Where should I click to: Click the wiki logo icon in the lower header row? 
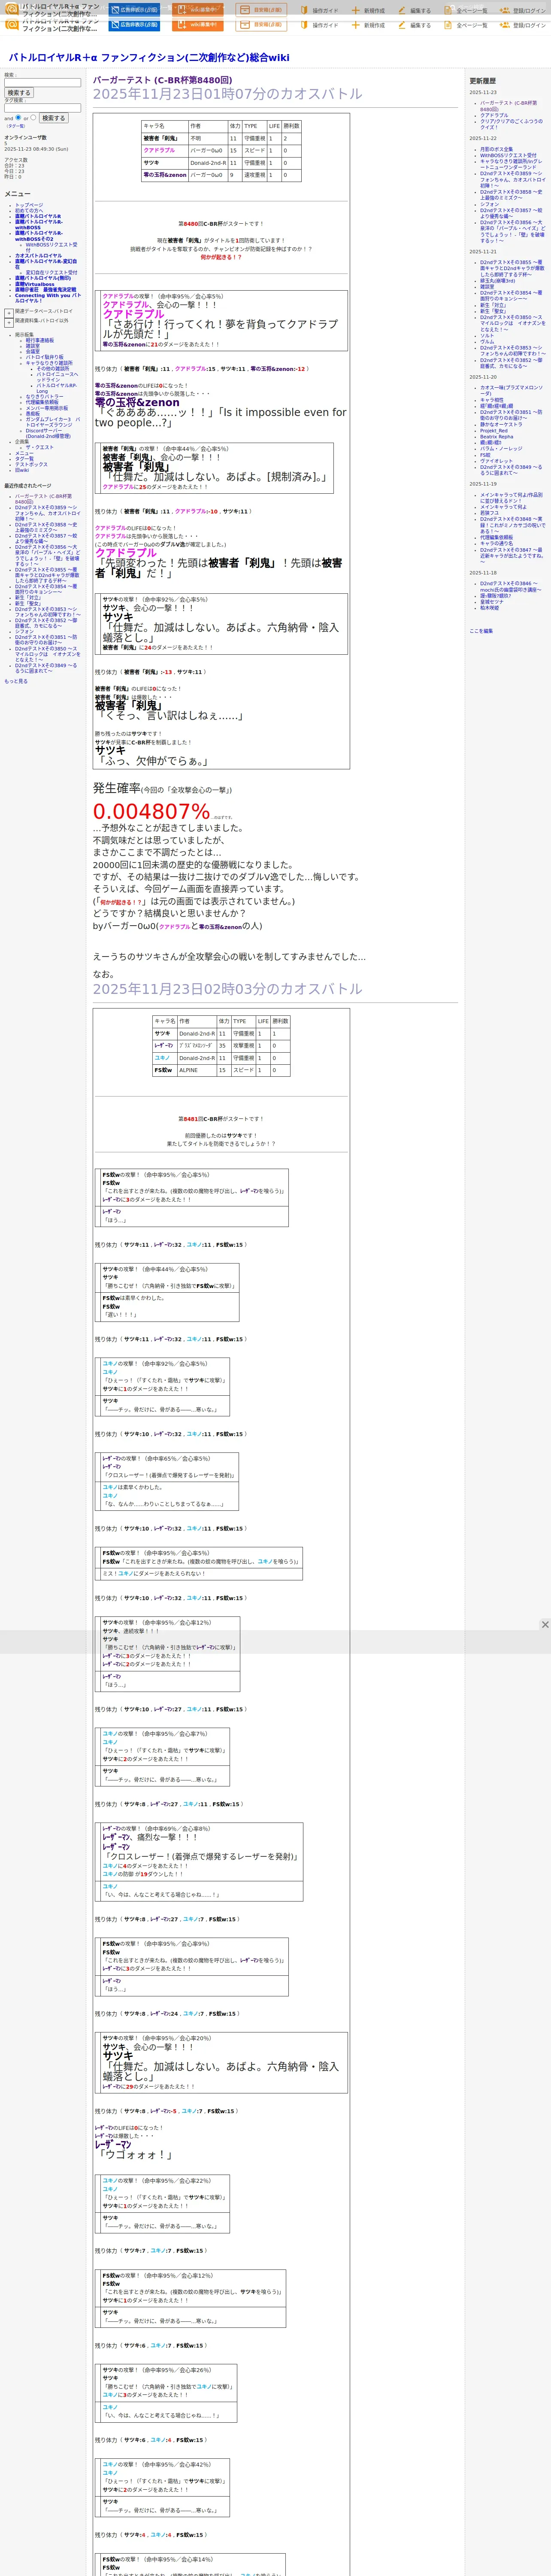[x=12, y=24]
